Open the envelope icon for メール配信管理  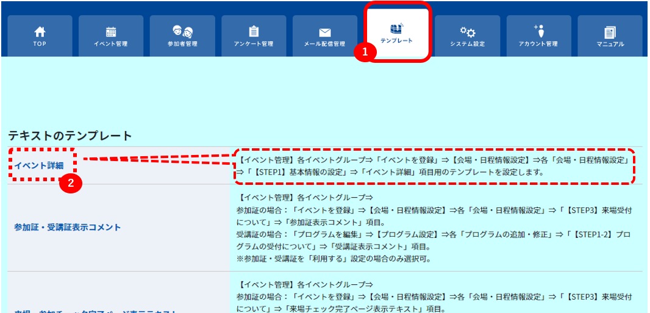coord(325,33)
